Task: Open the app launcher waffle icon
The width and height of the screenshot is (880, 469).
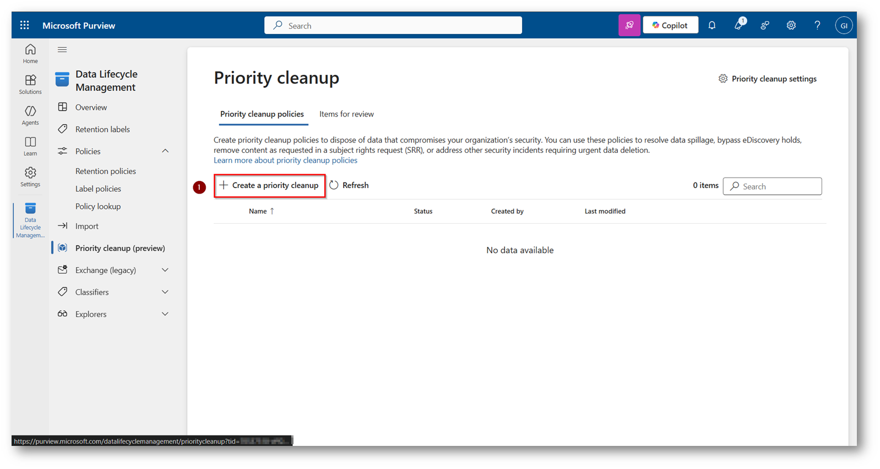Action: pos(25,25)
